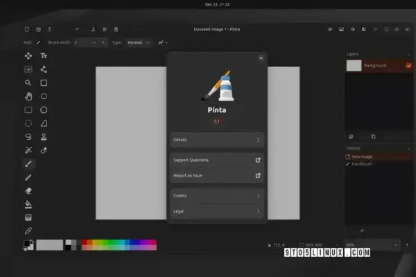416x277 pixels.
Task: Select the Ellipse shape tool
Action: 44,110
